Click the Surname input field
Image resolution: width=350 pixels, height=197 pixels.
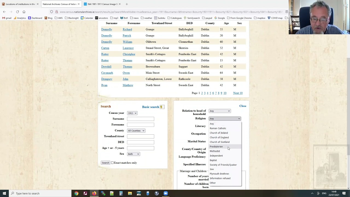coord(141,119)
